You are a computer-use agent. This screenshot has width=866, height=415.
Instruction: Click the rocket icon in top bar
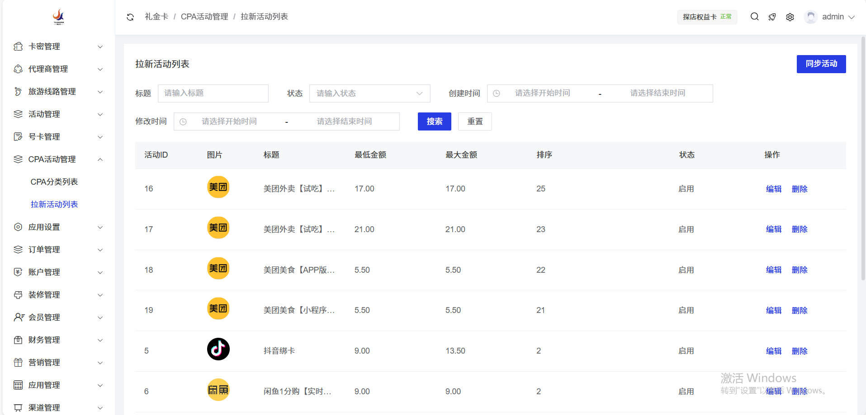point(772,17)
